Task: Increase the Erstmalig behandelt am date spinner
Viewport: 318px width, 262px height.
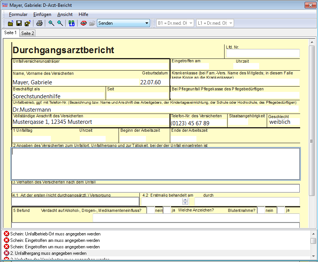Action: click(185, 199)
